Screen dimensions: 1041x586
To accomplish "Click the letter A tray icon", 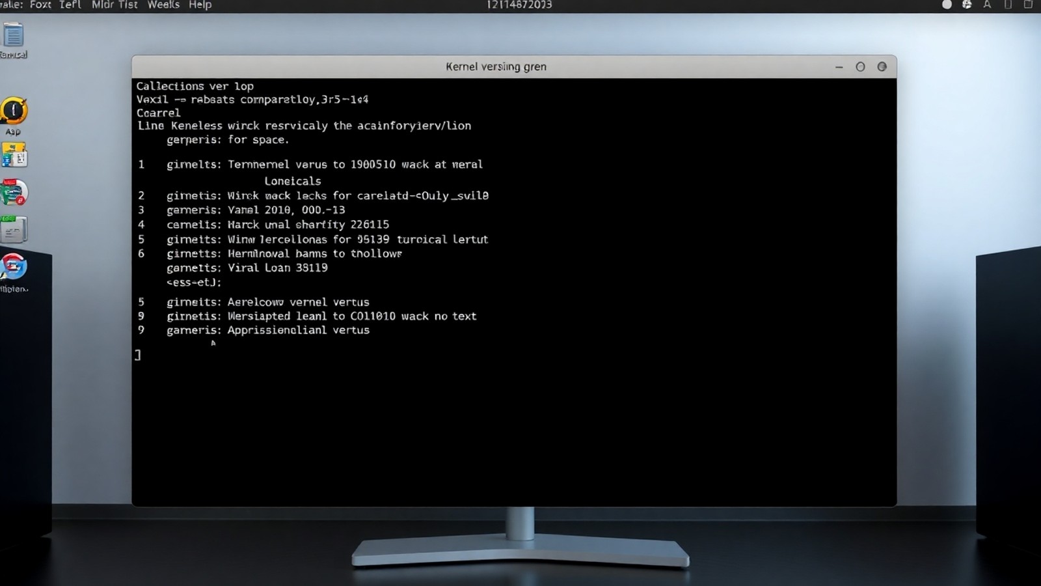I will click(987, 5).
